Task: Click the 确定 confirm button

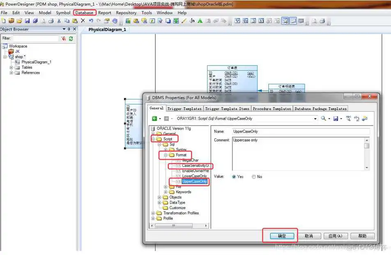Action: 282,236
